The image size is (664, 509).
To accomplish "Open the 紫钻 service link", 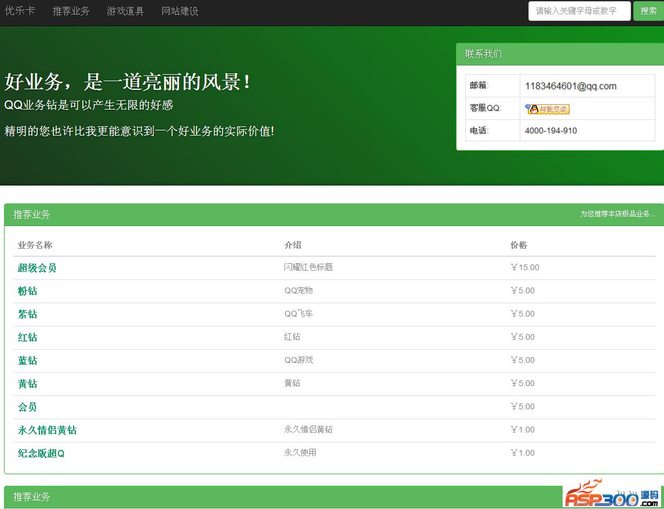I will pyautogui.click(x=27, y=314).
